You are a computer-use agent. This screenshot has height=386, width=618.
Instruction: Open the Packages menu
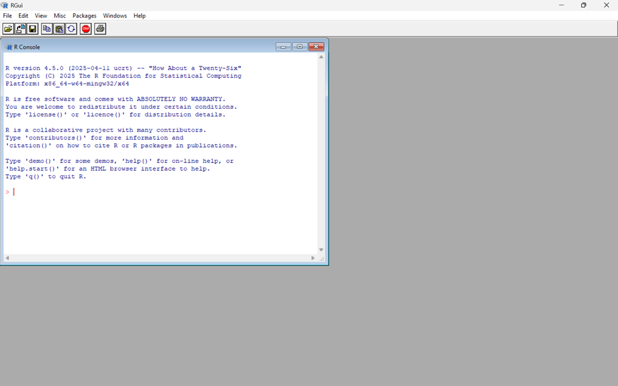(x=84, y=16)
